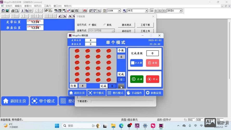The image size is (231, 130).
Task: Click the help question mark icon
Action: (104, 11)
